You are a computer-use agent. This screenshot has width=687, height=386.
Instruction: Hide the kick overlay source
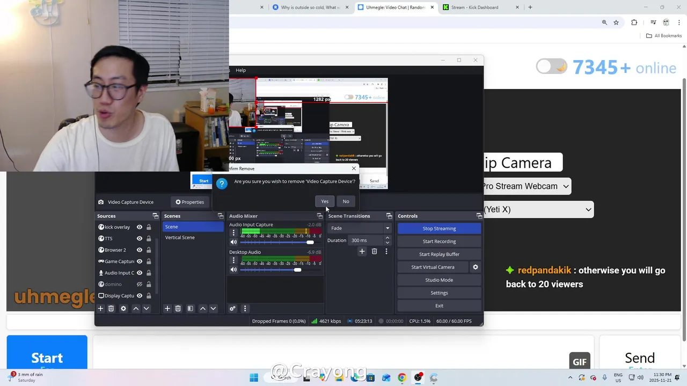(x=140, y=227)
